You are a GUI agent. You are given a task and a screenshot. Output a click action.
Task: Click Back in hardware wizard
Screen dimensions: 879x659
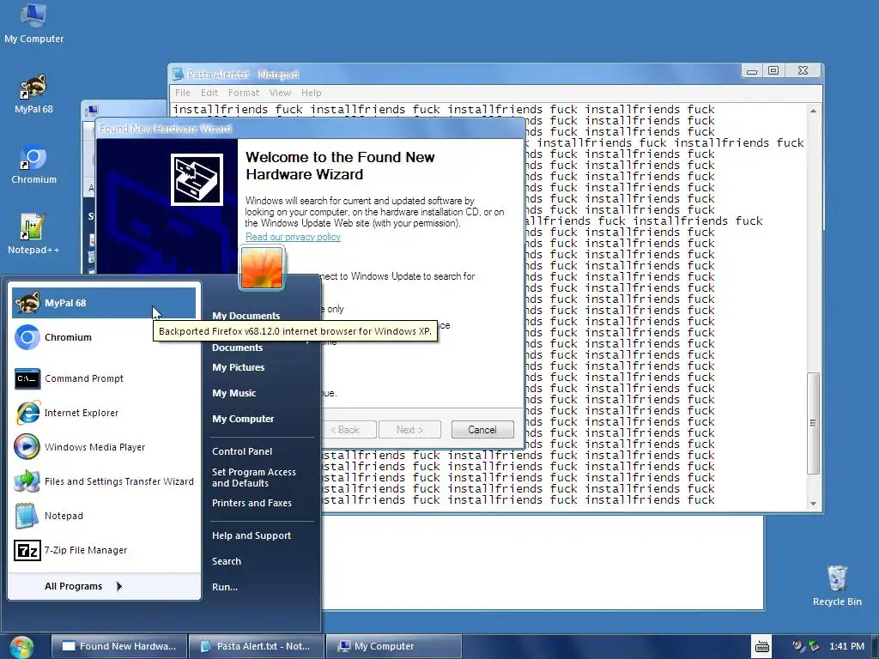pyautogui.click(x=348, y=430)
